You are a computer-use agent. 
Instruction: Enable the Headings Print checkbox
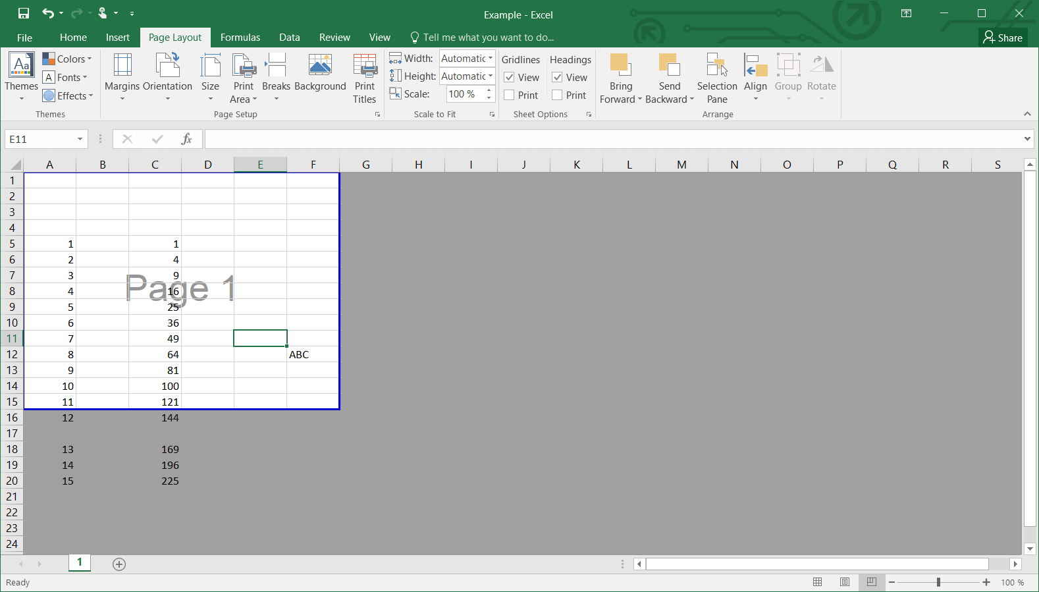click(557, 95)
